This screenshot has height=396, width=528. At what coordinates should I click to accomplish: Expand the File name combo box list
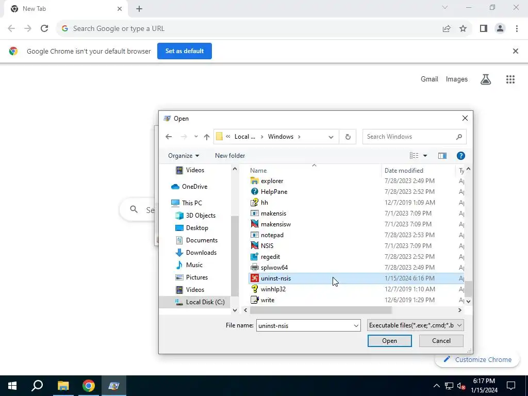click(356, 326)
